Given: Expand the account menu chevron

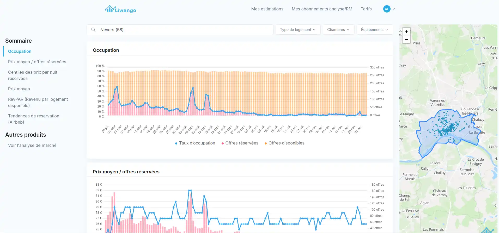Looking at the screenshot, I should (x=394, y=9).
